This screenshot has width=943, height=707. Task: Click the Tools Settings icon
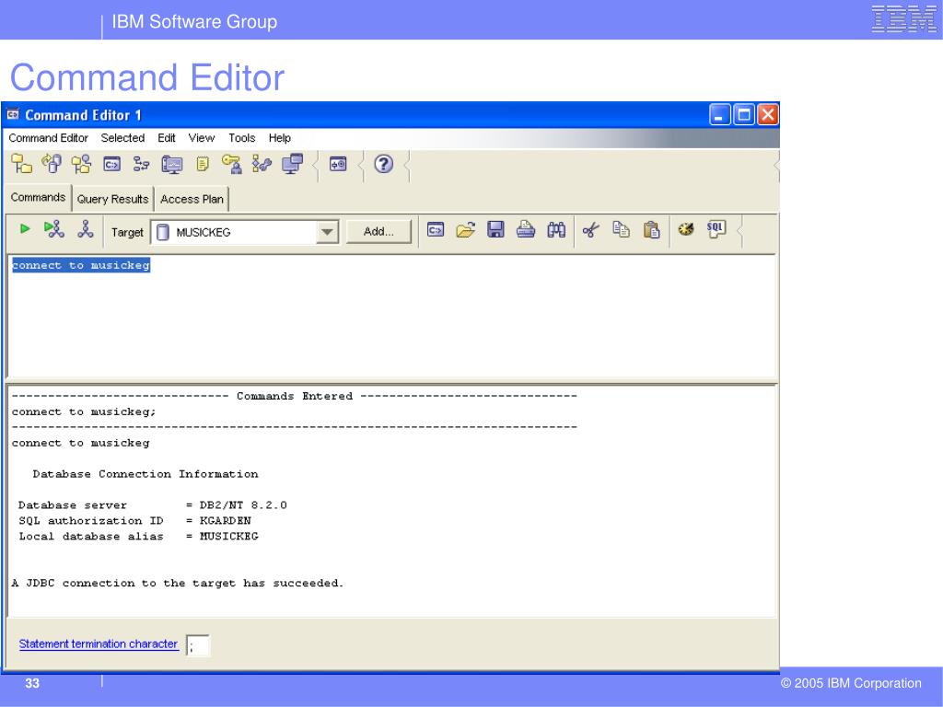click(x=338, y=164)
